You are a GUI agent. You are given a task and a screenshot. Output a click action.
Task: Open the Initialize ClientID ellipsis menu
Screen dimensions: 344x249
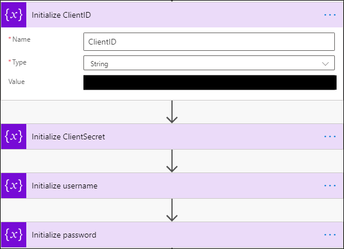[330, 14]
